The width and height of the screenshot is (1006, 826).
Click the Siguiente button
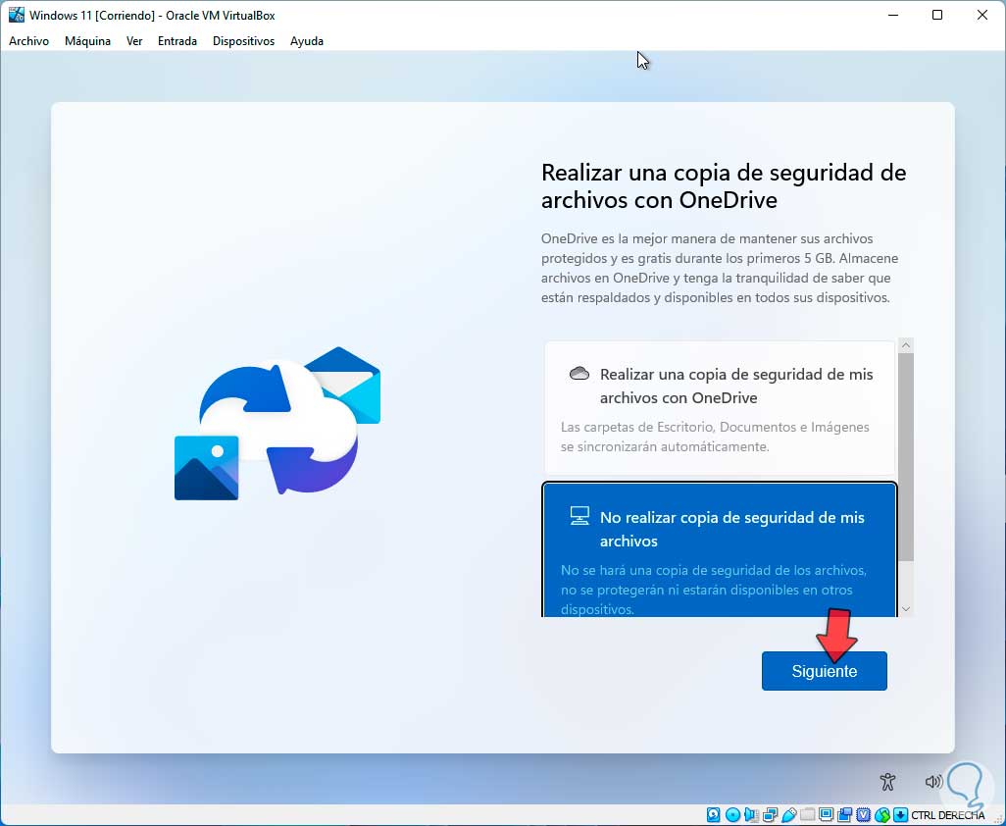824,671
